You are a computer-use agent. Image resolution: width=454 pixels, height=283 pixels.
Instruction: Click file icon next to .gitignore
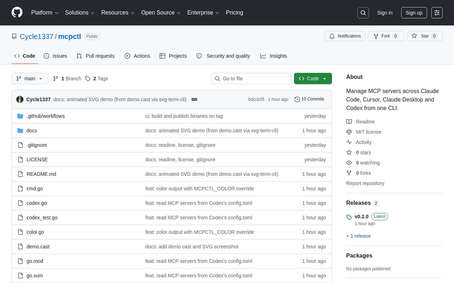click(20, 145)
